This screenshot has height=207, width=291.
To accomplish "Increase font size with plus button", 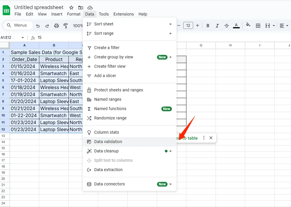I will pyautogui.click(x=197, y=26).
